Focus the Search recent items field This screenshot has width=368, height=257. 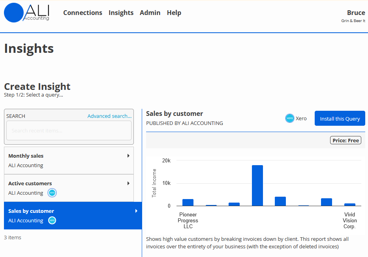tap(69, 130)
